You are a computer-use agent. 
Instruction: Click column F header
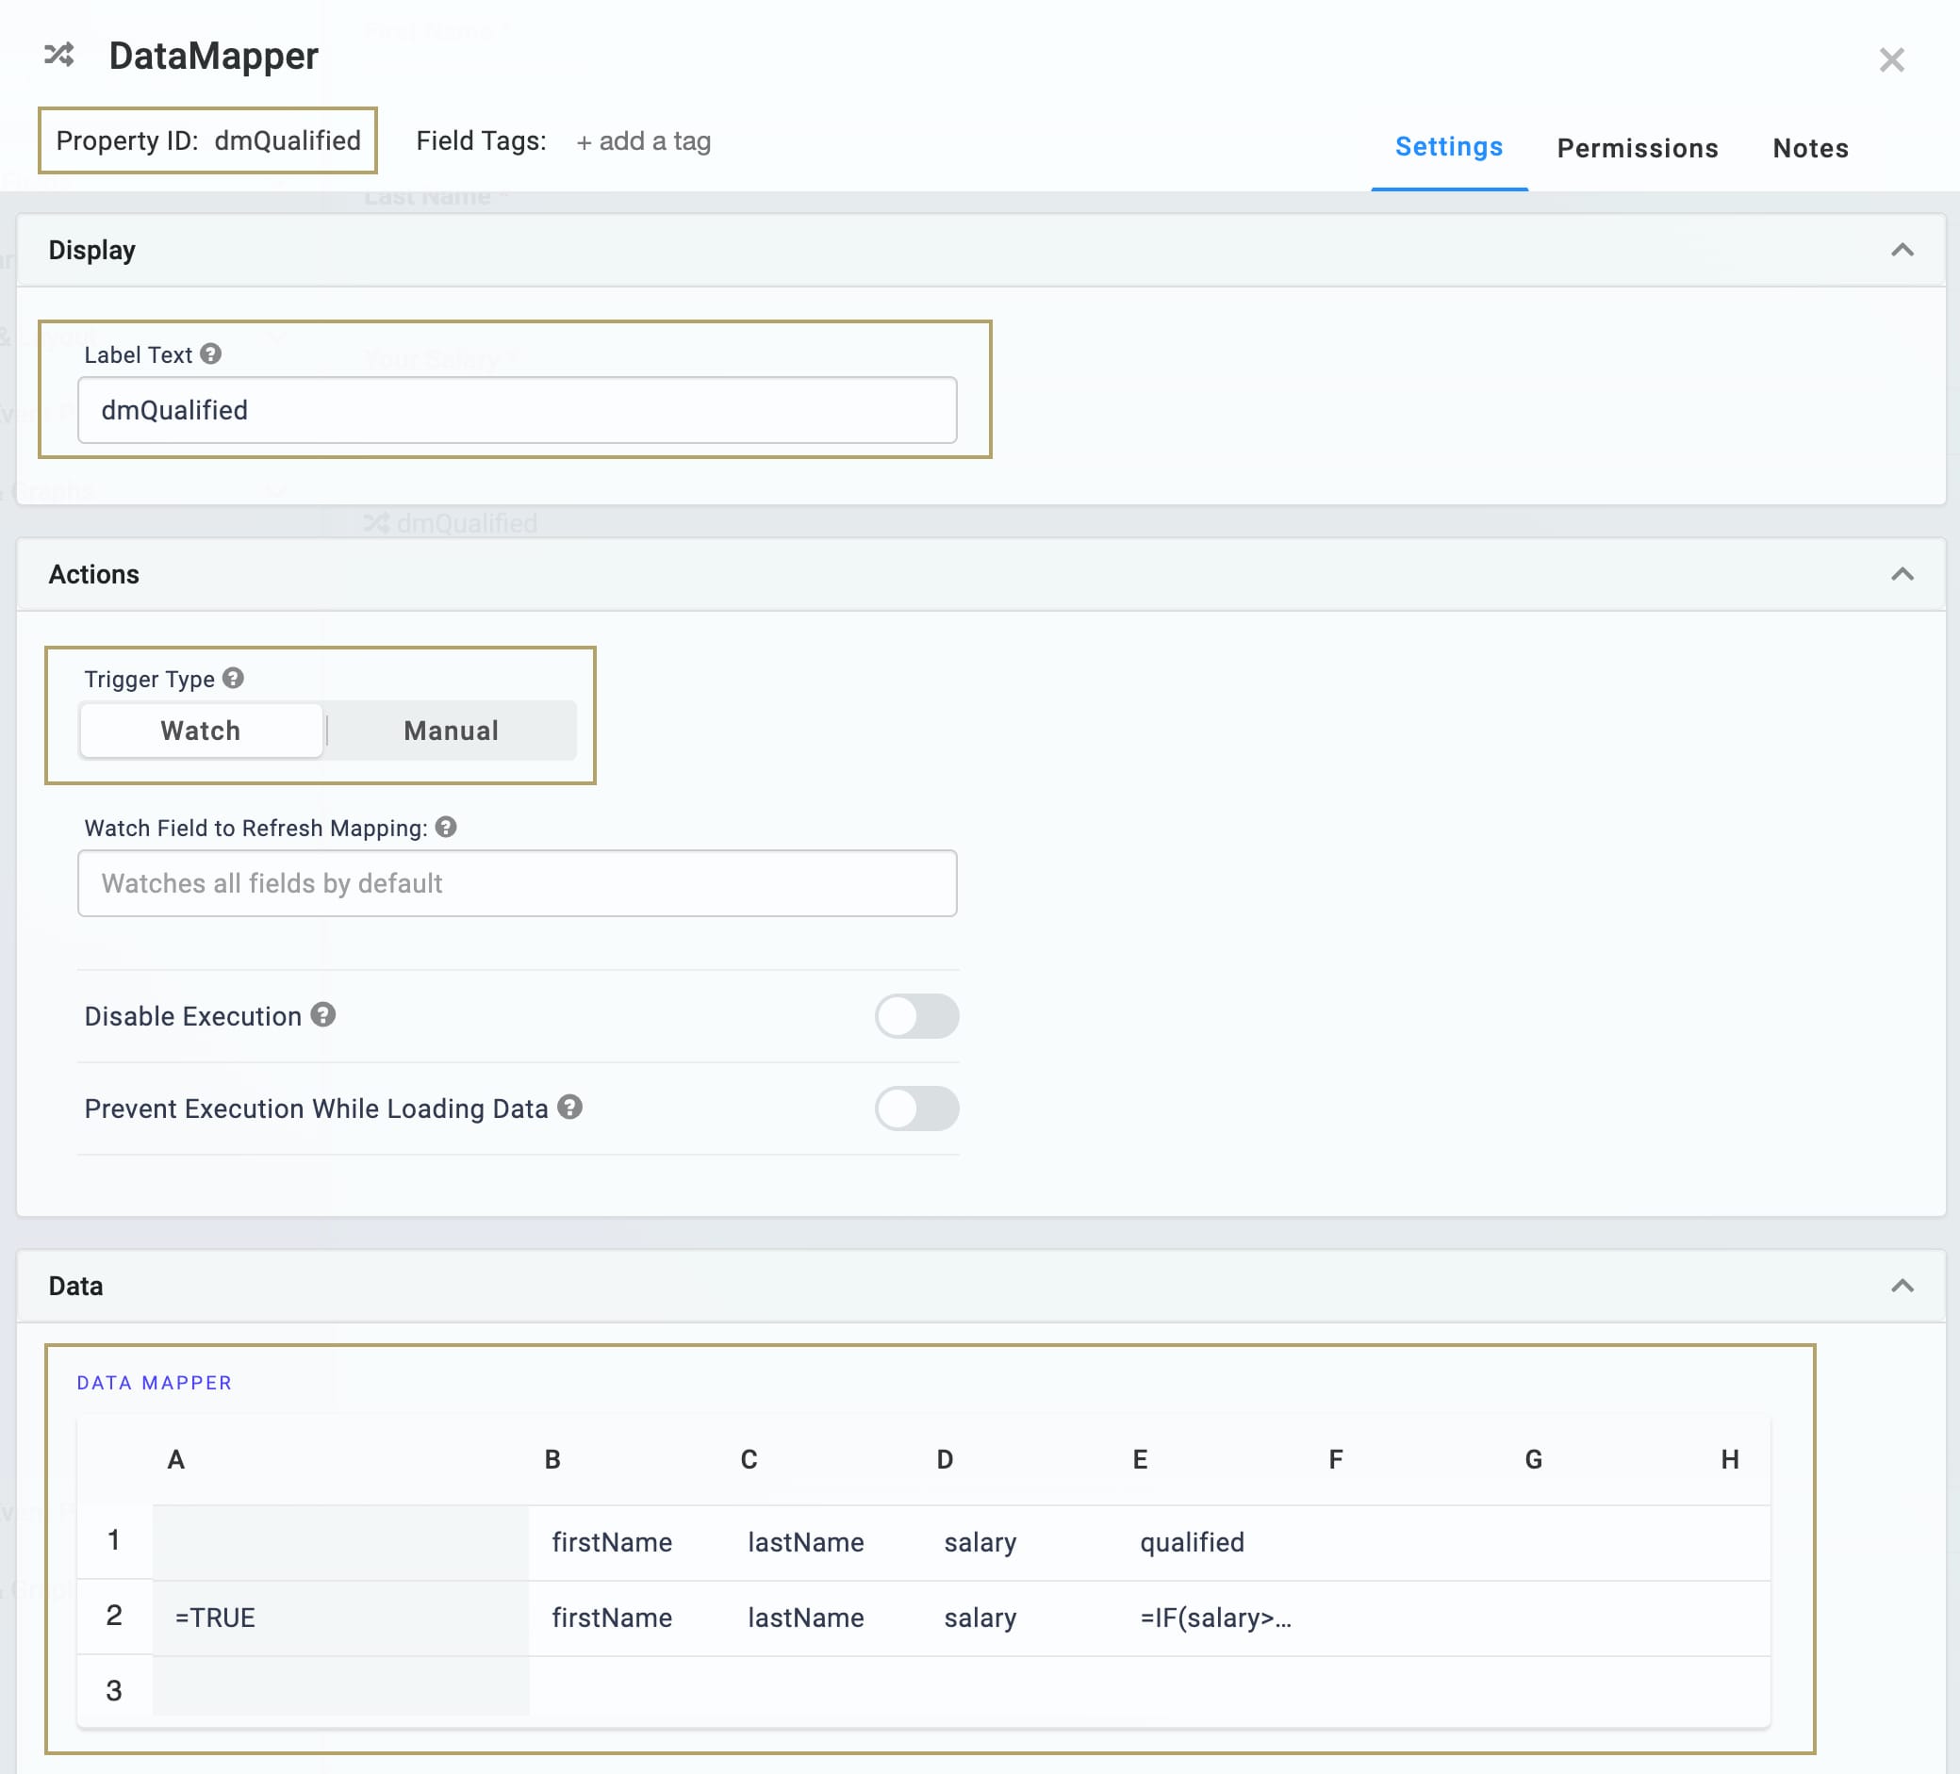tap(1336, 1459)
